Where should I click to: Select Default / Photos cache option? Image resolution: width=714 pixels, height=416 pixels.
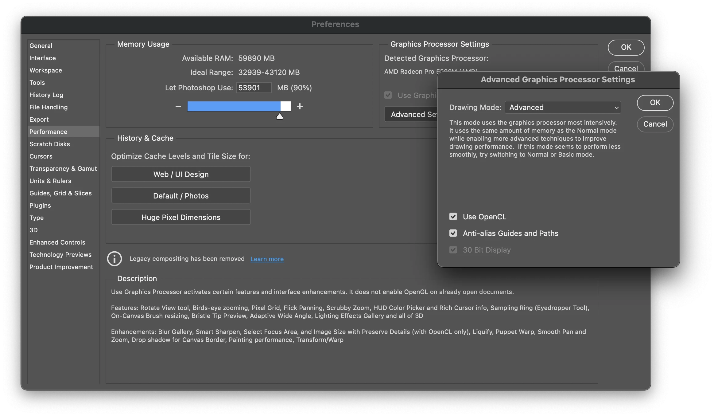pos(181,196)
